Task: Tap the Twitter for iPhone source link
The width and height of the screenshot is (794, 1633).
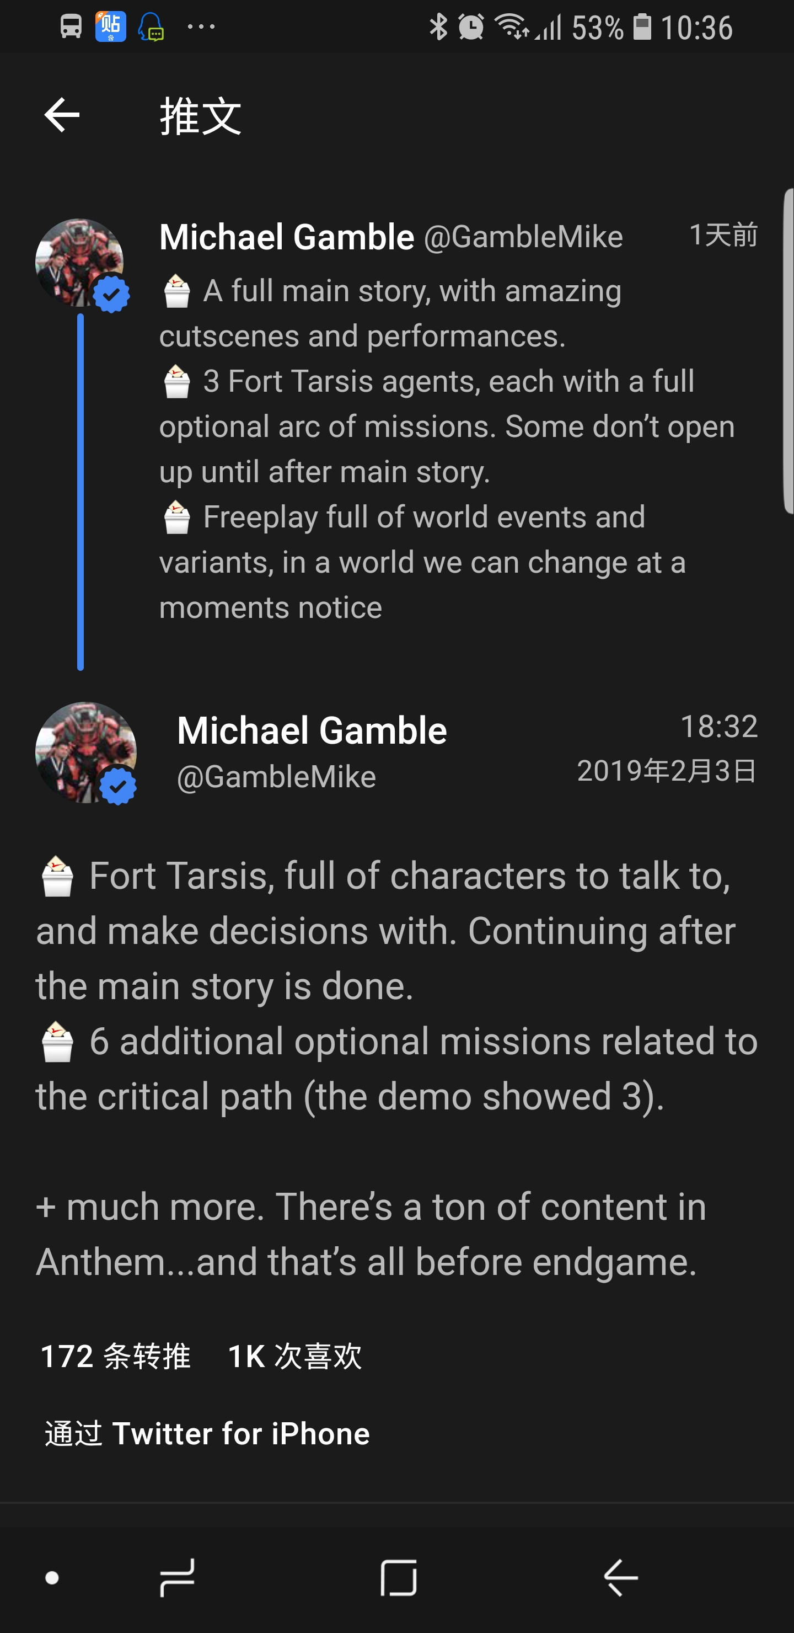Action: point(241,1434)
